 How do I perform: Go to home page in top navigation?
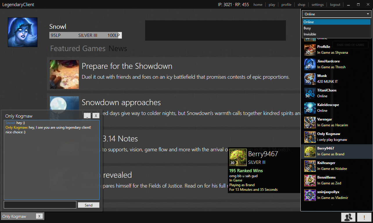[x=258, y=5]
